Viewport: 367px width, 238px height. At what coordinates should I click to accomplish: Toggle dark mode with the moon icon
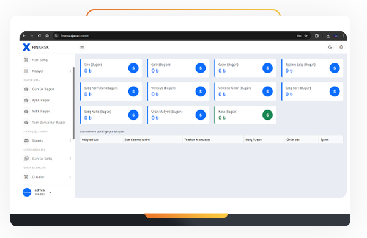coord(330,47)
